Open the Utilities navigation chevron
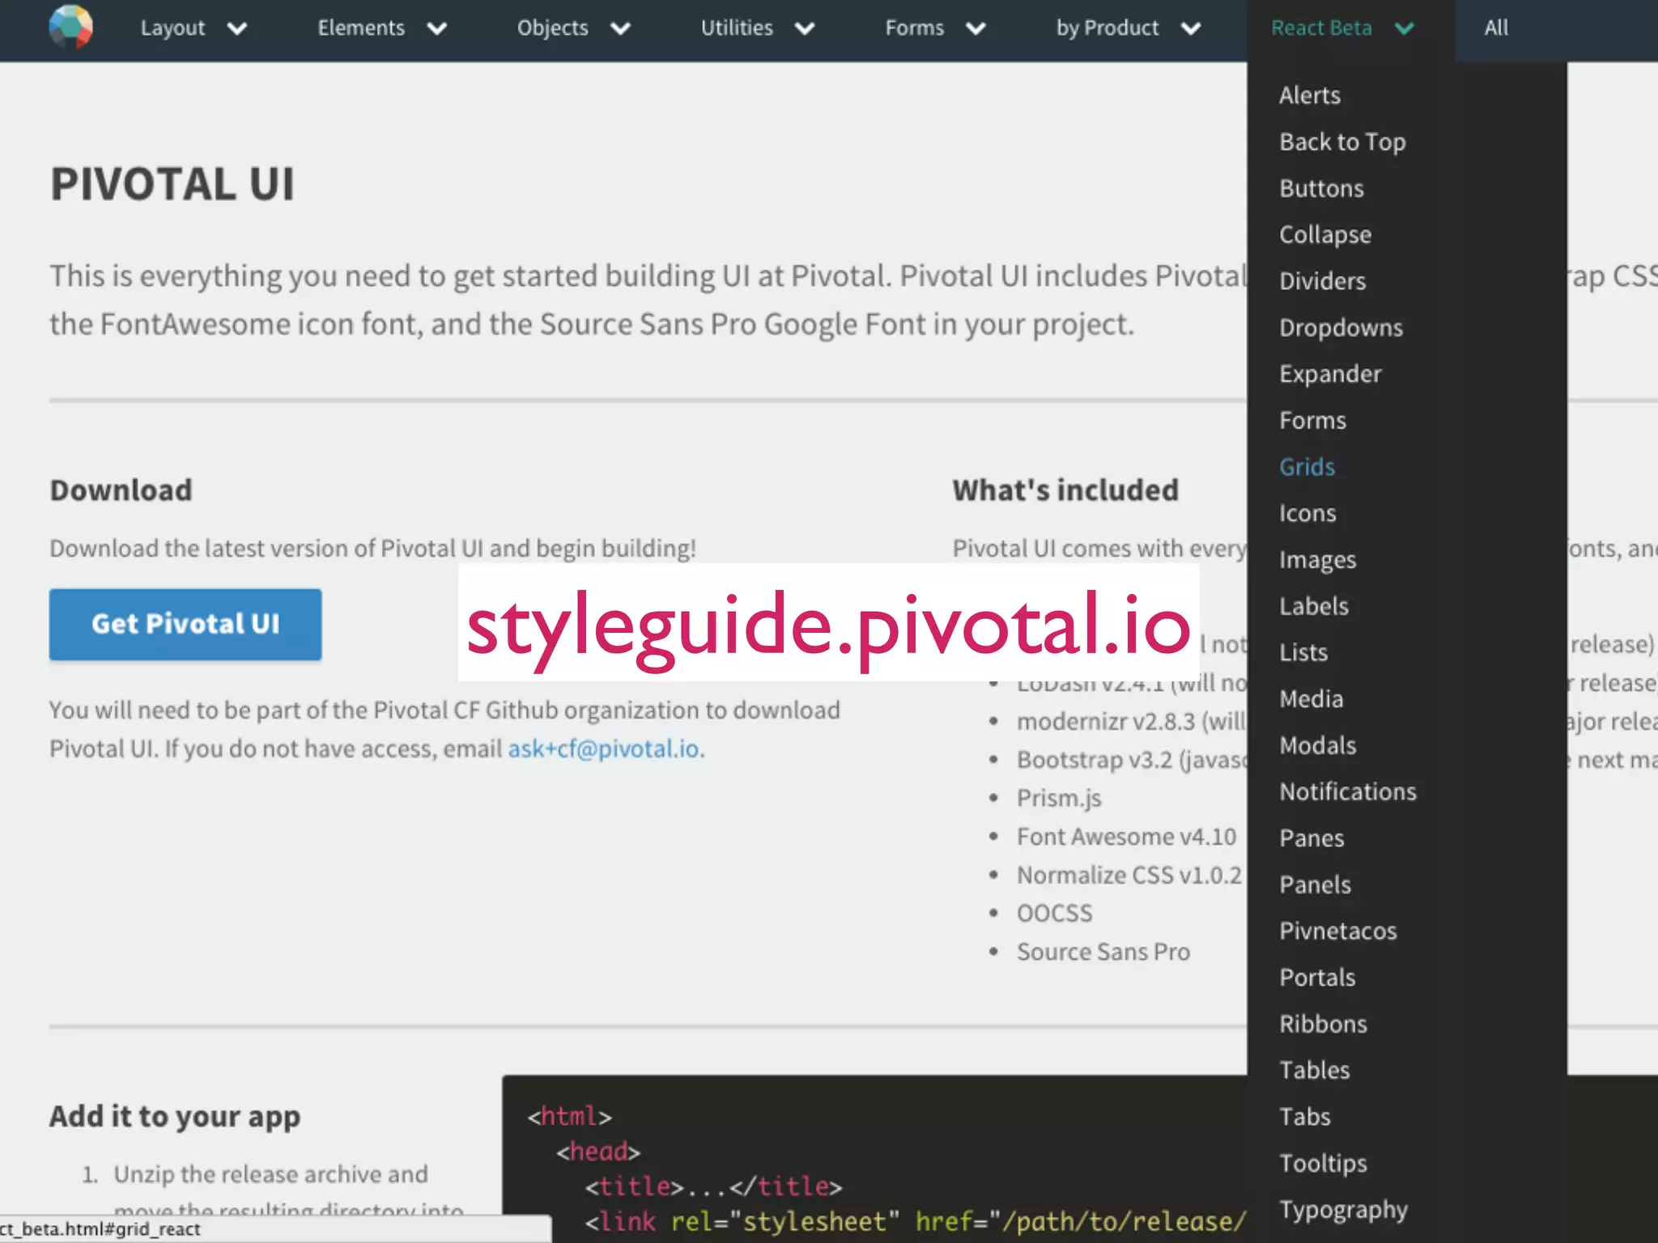Image resolution: width=1658 pixels, height=1243 pixels. coord(804,29)
